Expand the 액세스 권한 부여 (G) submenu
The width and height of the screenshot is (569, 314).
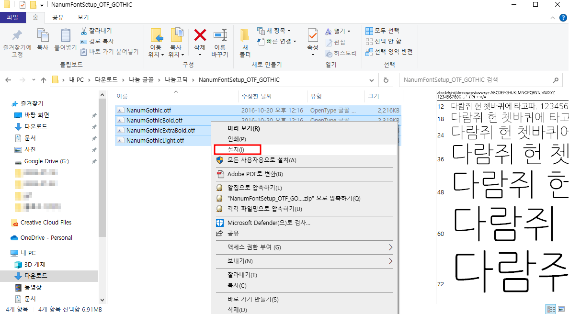pos(304,247)
